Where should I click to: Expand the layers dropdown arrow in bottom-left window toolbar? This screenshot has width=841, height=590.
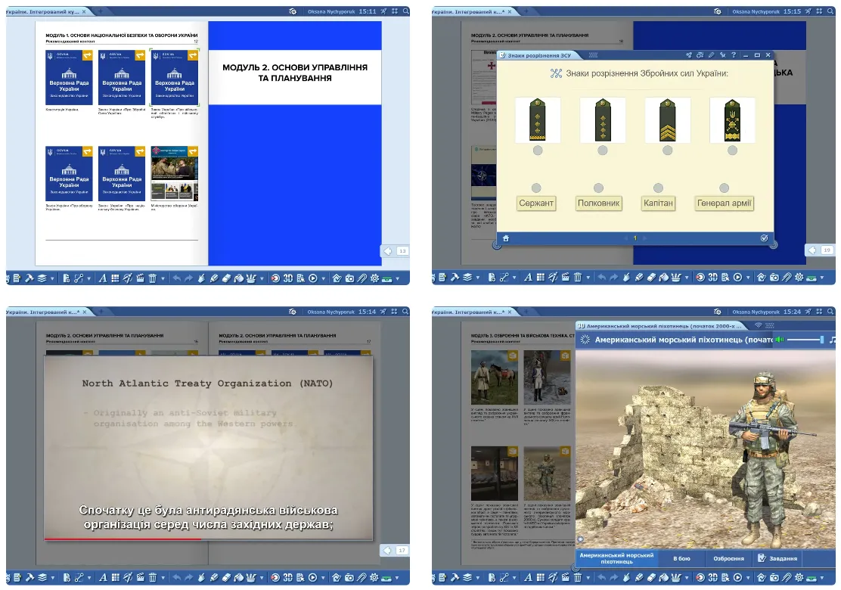click(52, 578)
